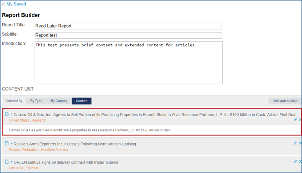The image size is (302, 173).
Task: Edit the ORLEN Lietuva item with the pencil icon
Action: click(x=295, y=161)
